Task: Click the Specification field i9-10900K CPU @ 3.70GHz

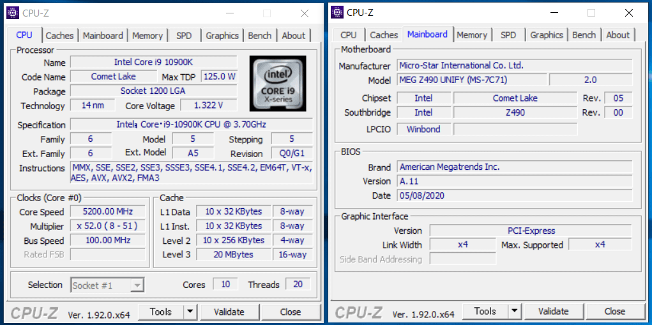Action: pos(192,125)
